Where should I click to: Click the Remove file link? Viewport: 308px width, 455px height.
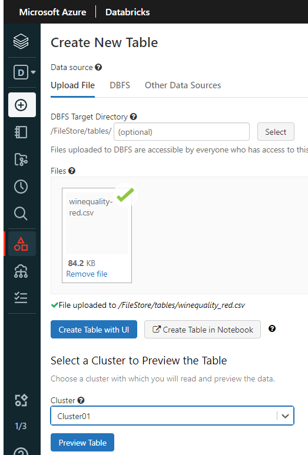(87, 274)
